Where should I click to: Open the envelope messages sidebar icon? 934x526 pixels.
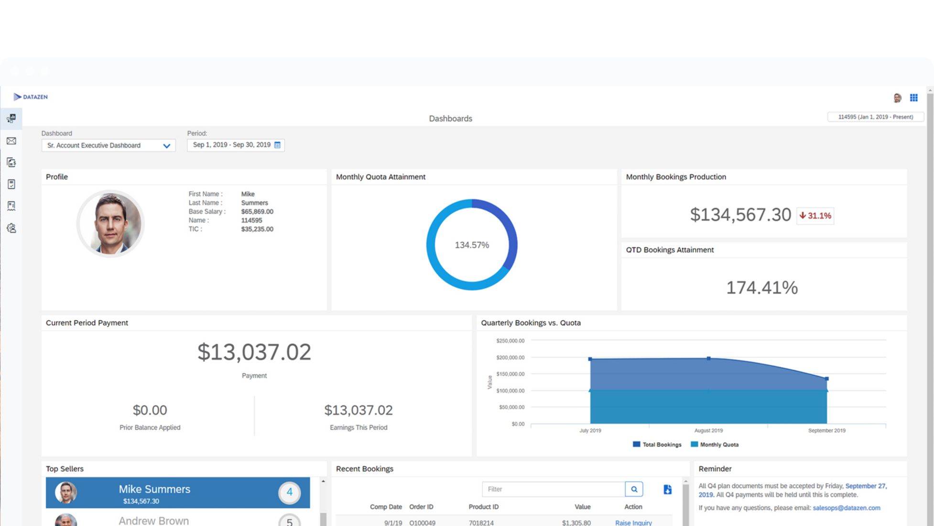tap(11, 141)
